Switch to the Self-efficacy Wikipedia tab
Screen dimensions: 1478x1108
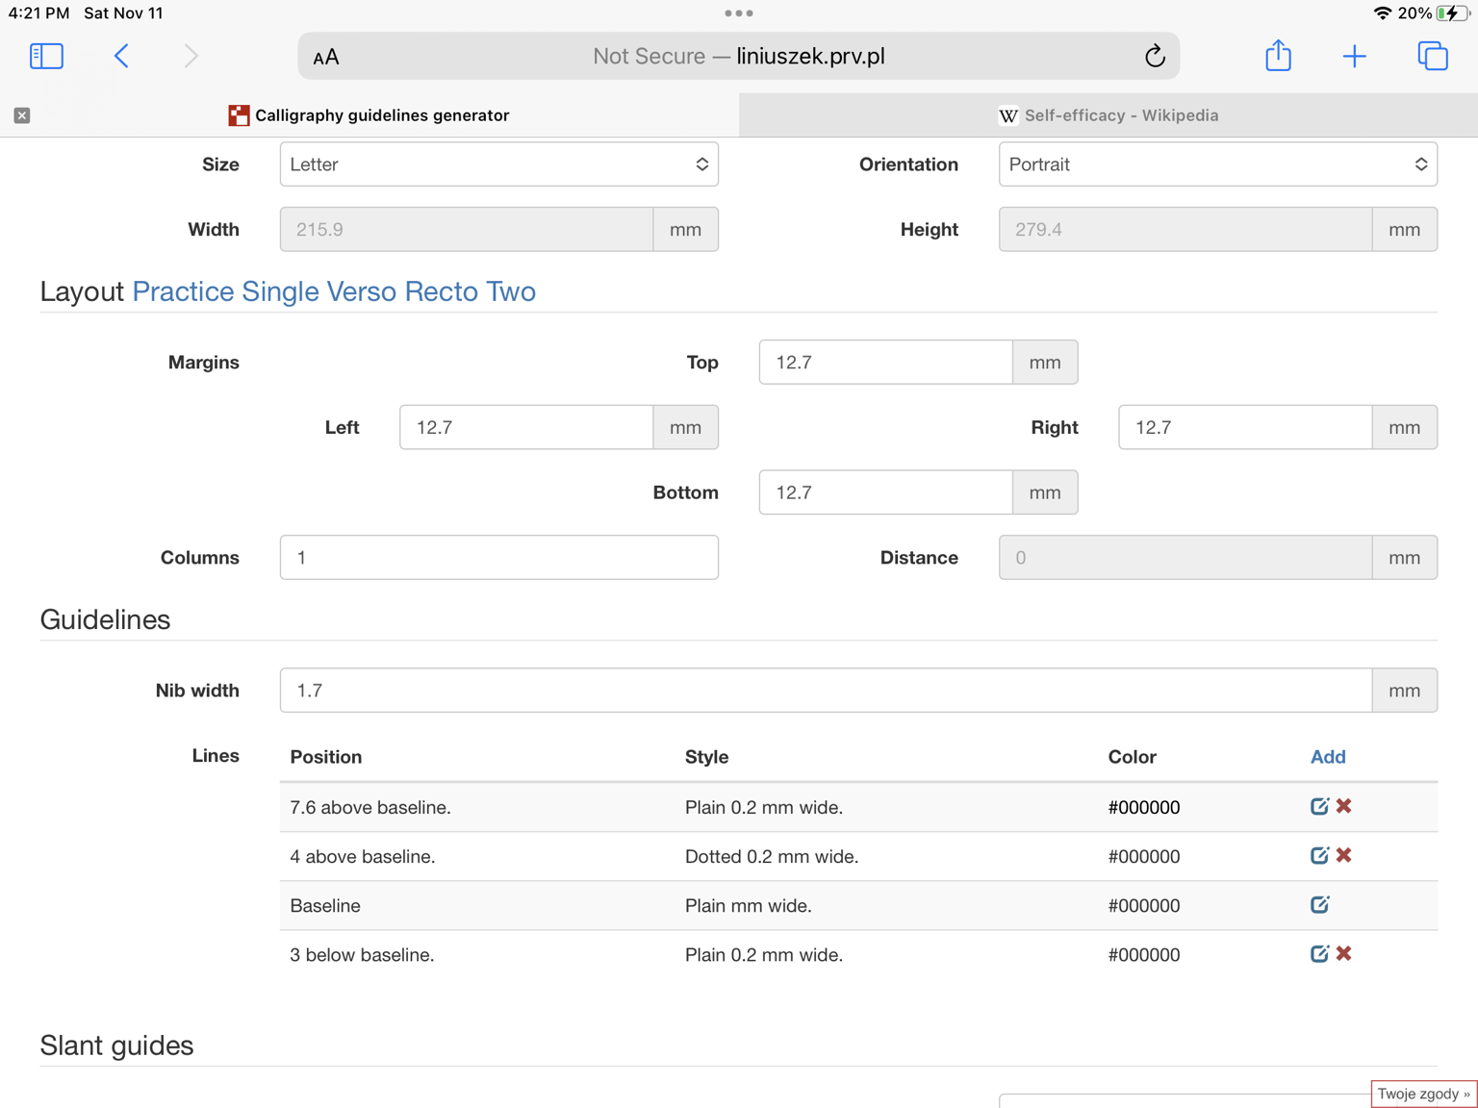coord(1108,115)
